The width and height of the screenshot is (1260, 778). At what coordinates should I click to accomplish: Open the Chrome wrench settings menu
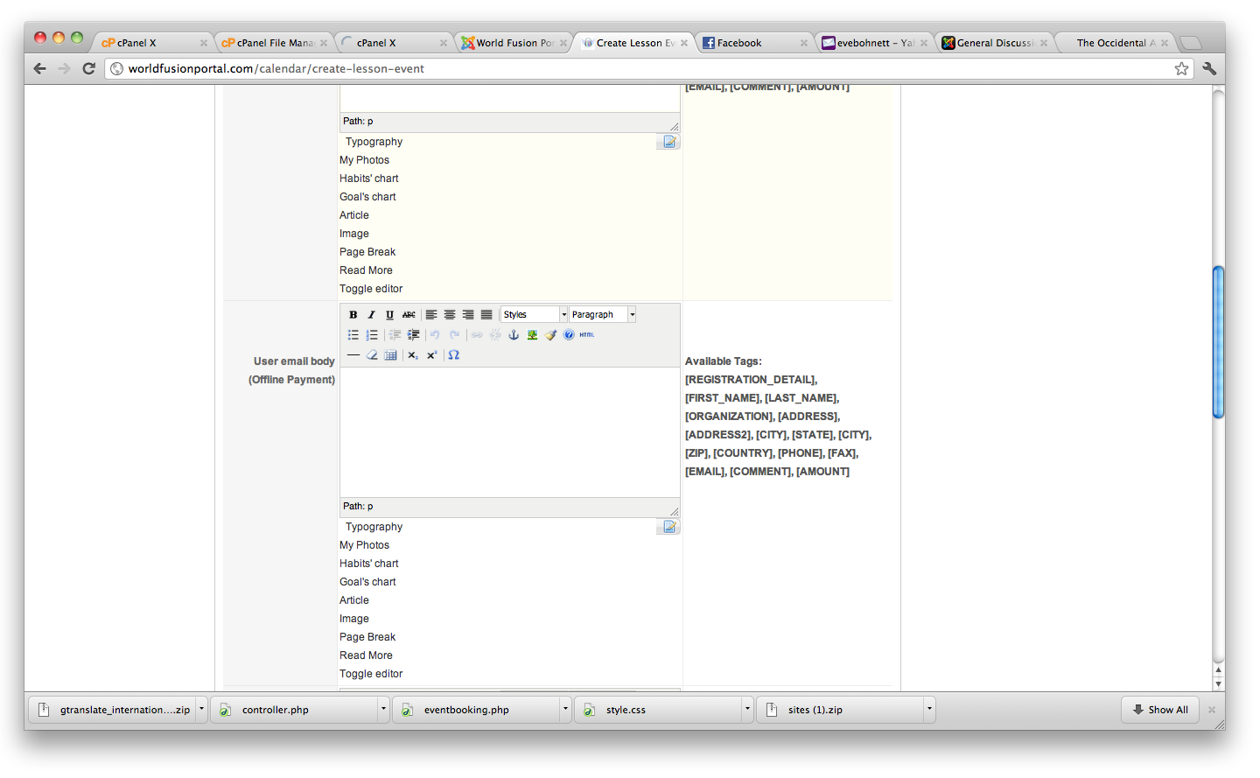coord(1210,68)
